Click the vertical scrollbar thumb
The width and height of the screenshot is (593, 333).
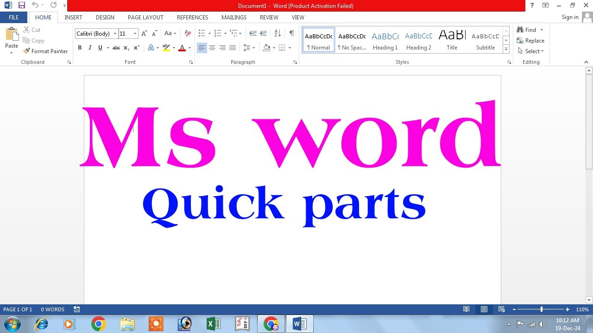click(589, 123)
